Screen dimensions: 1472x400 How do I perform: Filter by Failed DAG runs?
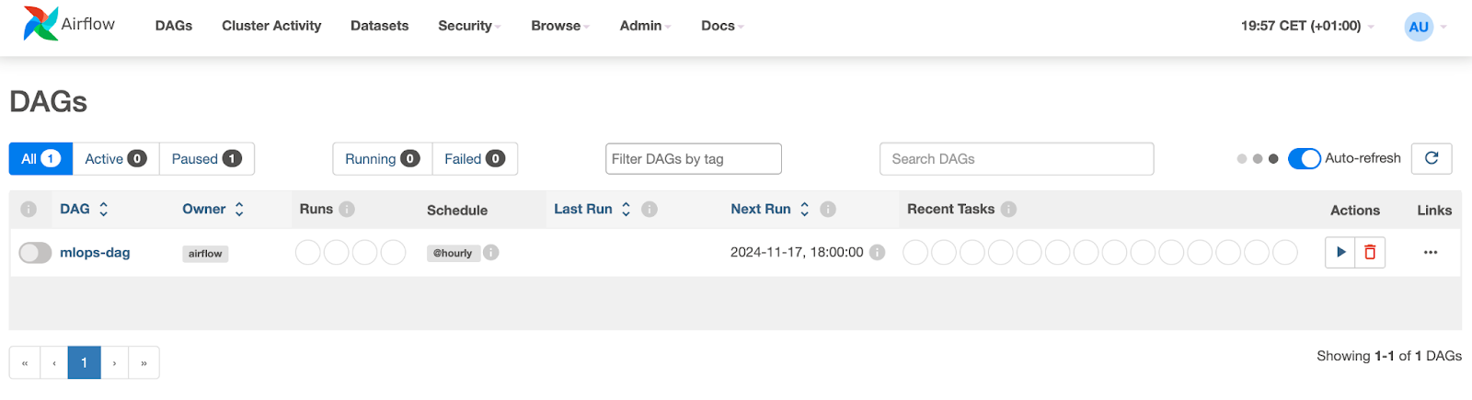pos(474,158)
